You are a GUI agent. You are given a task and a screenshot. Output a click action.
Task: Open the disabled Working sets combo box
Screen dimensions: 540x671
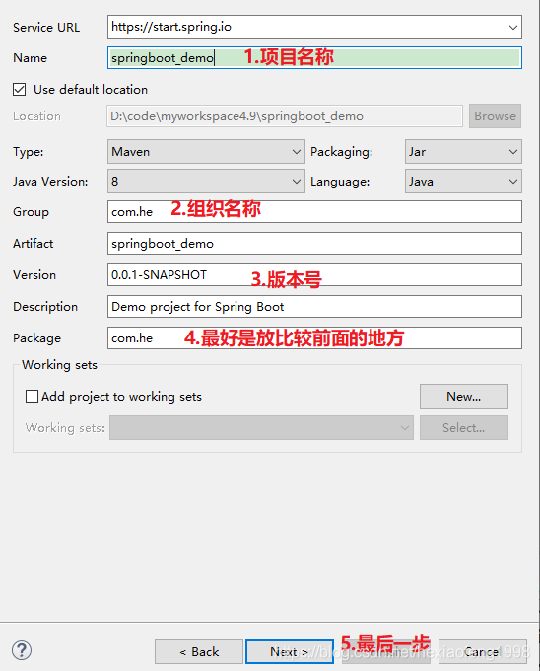click(x=261, y=427)
